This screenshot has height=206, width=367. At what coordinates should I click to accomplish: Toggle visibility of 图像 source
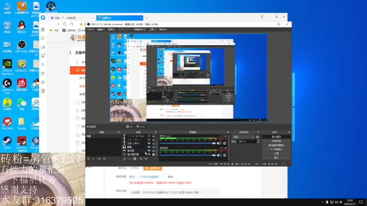[149, 147]
